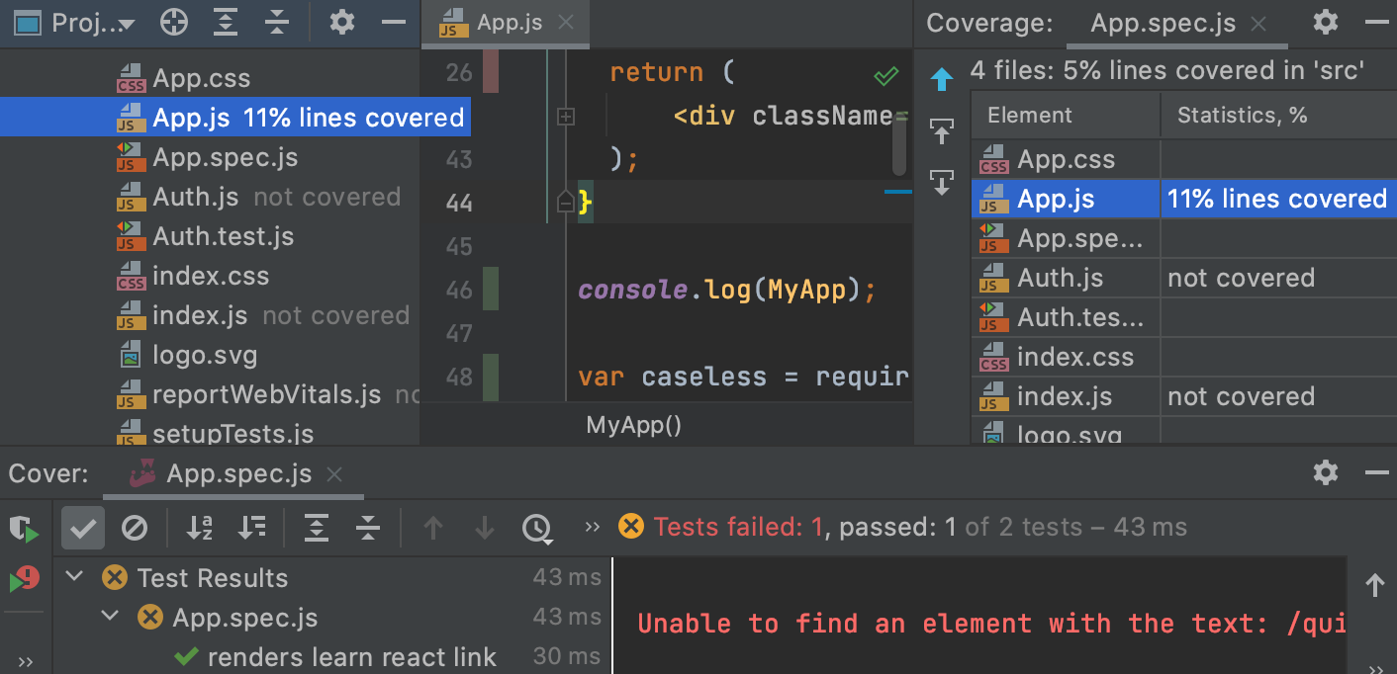
Task: Click green coverage marker on line 46
Action: [489, 289]
